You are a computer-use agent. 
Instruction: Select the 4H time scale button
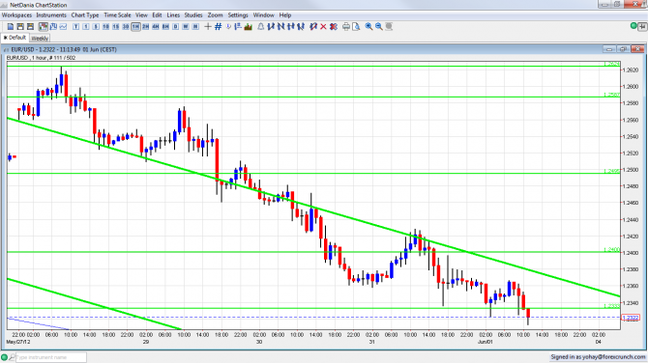click(x=156, y=27)
